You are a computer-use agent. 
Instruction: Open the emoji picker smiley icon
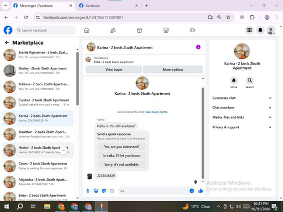[192, 191]
